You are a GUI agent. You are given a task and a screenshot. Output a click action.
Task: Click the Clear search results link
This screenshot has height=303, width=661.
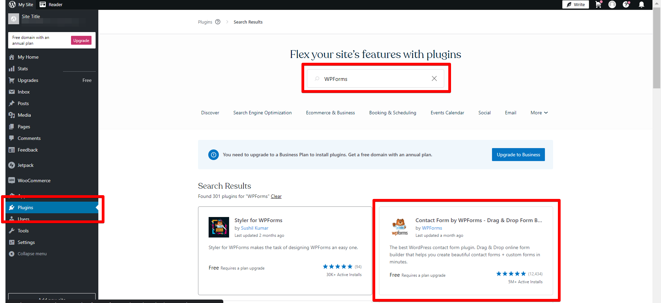tap(276, 196)
